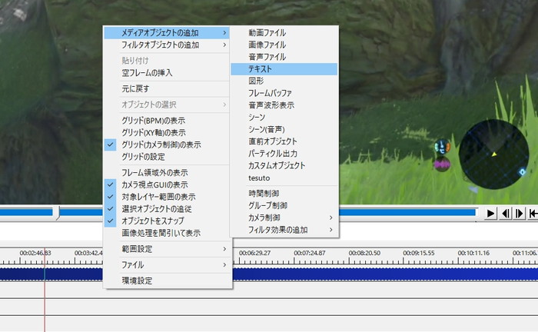Step forward one frame

pos(520,214)
